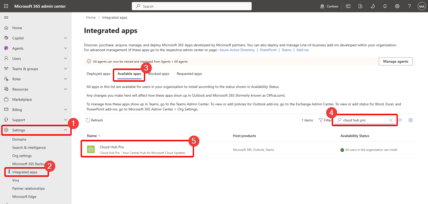
Task: Open list view options icon
Action: pos(401,120)
